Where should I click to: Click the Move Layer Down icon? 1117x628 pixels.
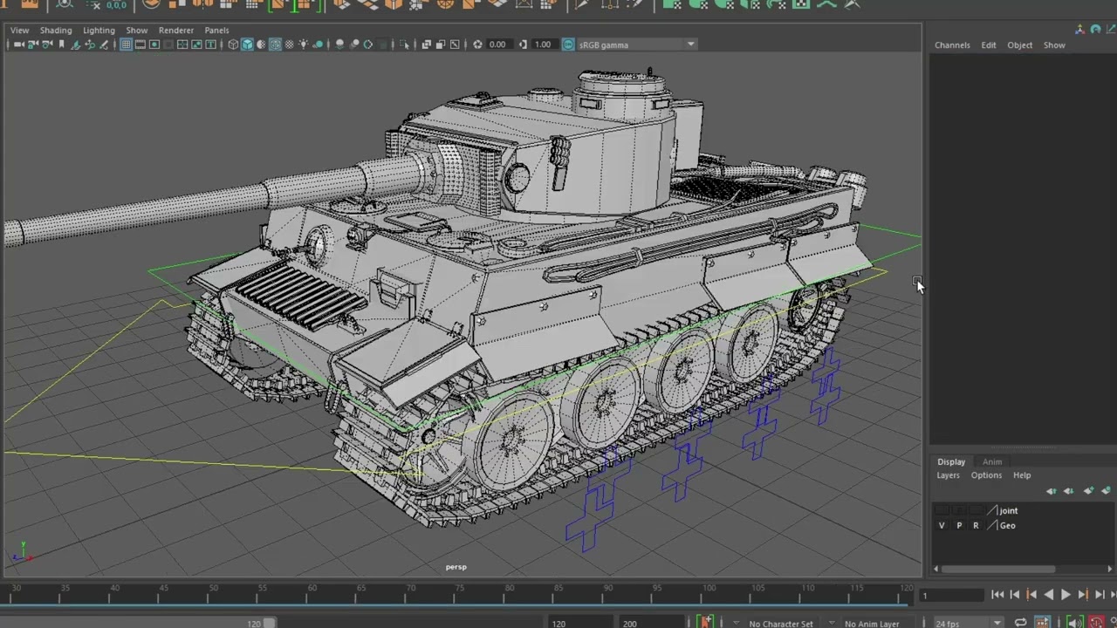coord(1069,491)
